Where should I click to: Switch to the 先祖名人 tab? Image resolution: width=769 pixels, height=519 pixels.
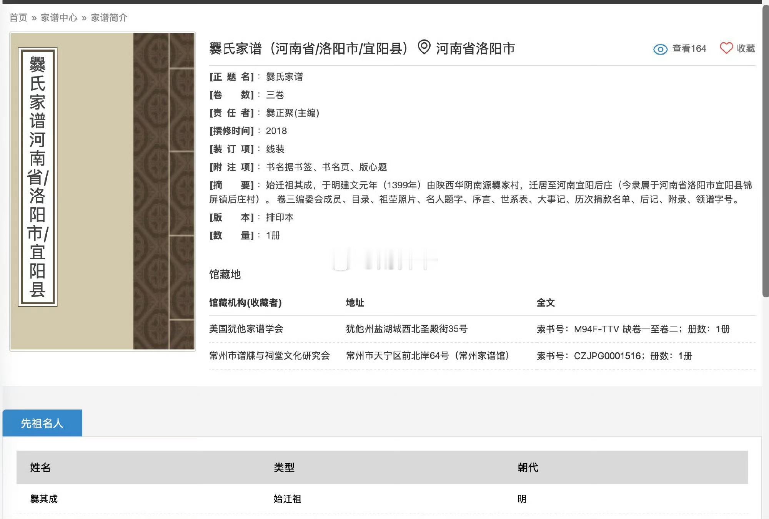(42, 423)
